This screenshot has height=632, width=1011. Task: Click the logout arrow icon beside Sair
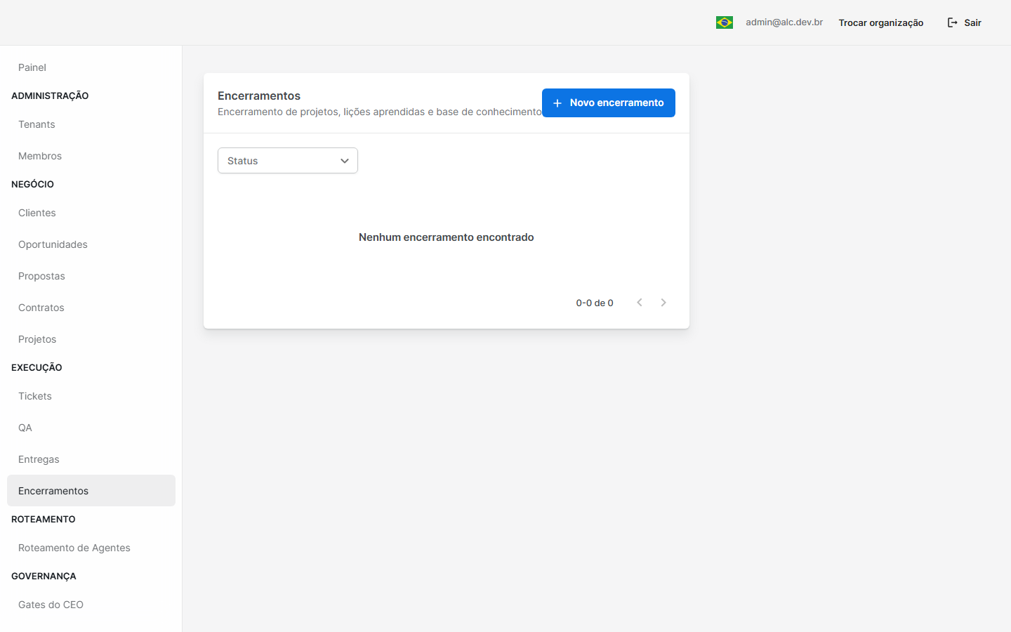point(953,22)
